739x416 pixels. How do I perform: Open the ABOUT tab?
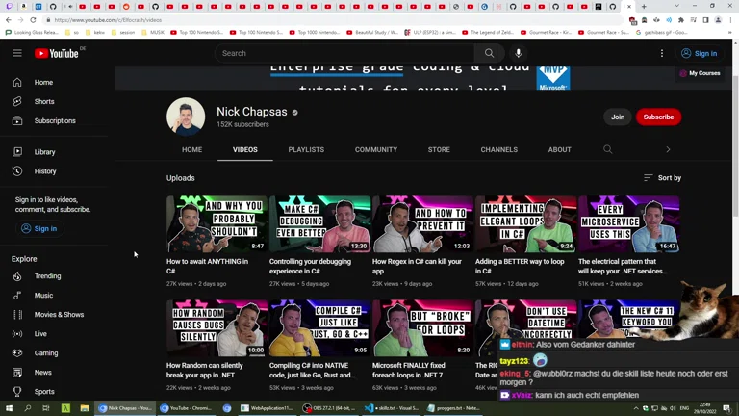[x=559, y=149]
